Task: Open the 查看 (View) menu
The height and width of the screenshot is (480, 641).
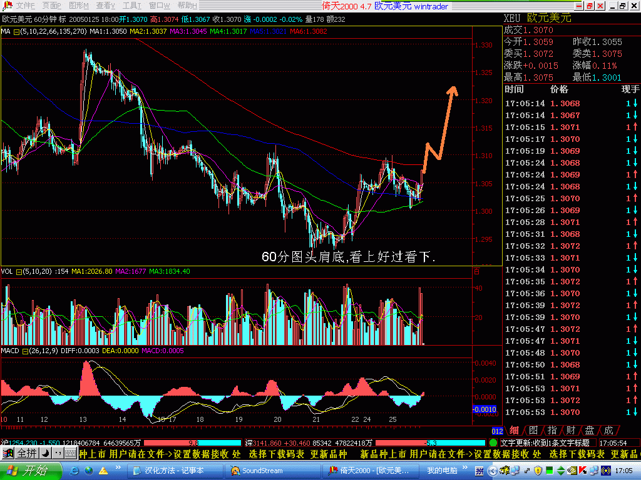Action: pyautogui.click(x=105, y=6)
